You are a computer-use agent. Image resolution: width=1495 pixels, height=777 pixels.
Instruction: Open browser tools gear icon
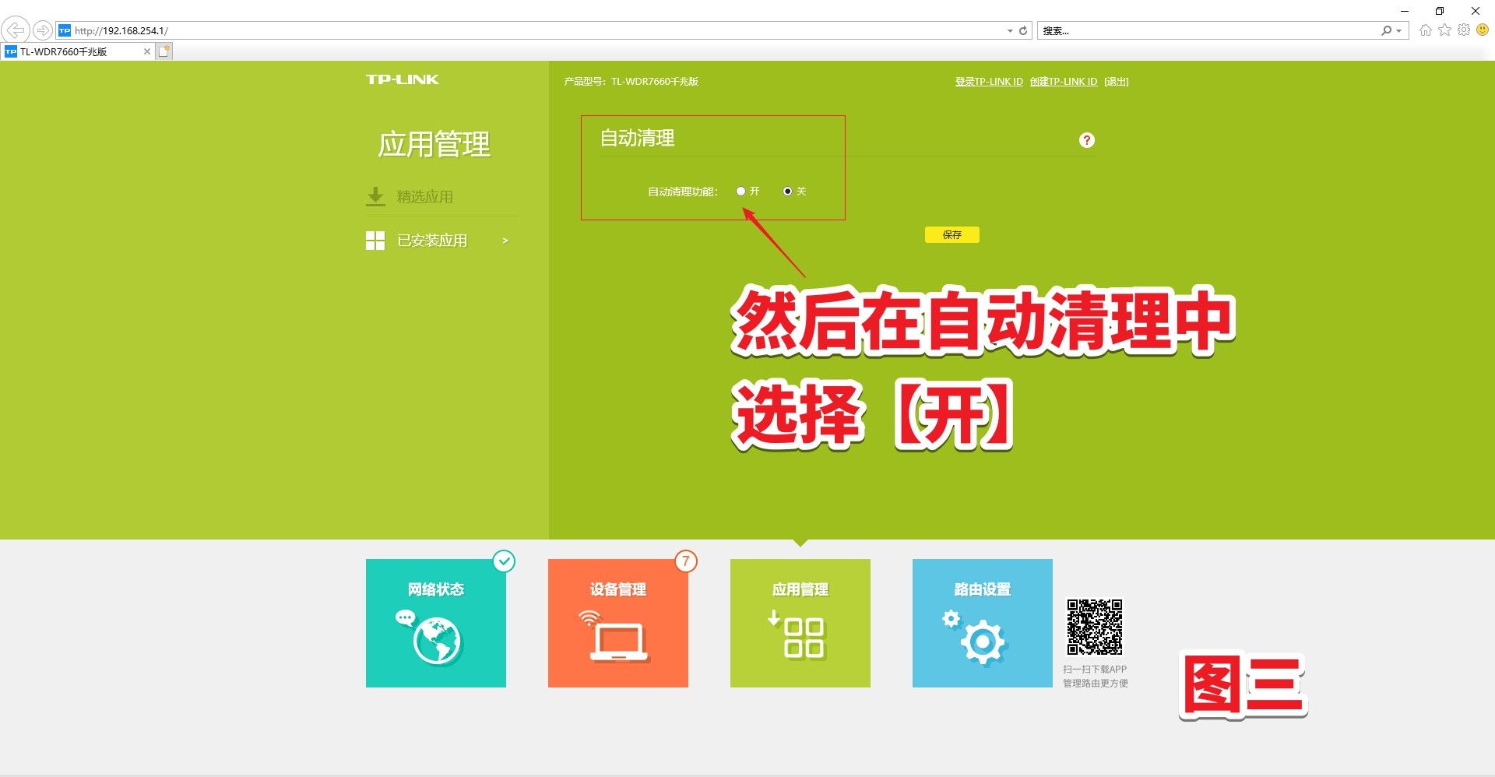tap(1464, 30)
